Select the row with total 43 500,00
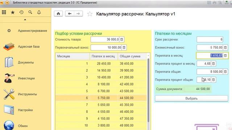The image size is (232, 130). point(101,91)
